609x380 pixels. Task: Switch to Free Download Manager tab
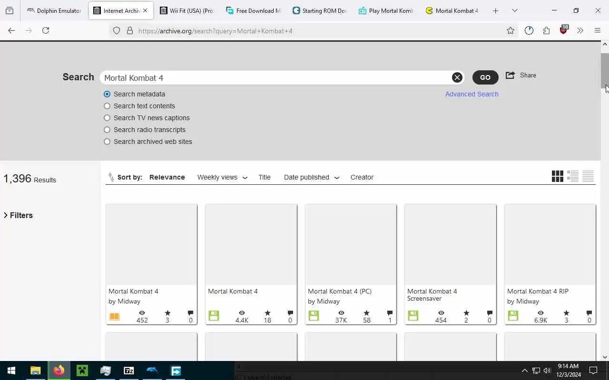253,10
